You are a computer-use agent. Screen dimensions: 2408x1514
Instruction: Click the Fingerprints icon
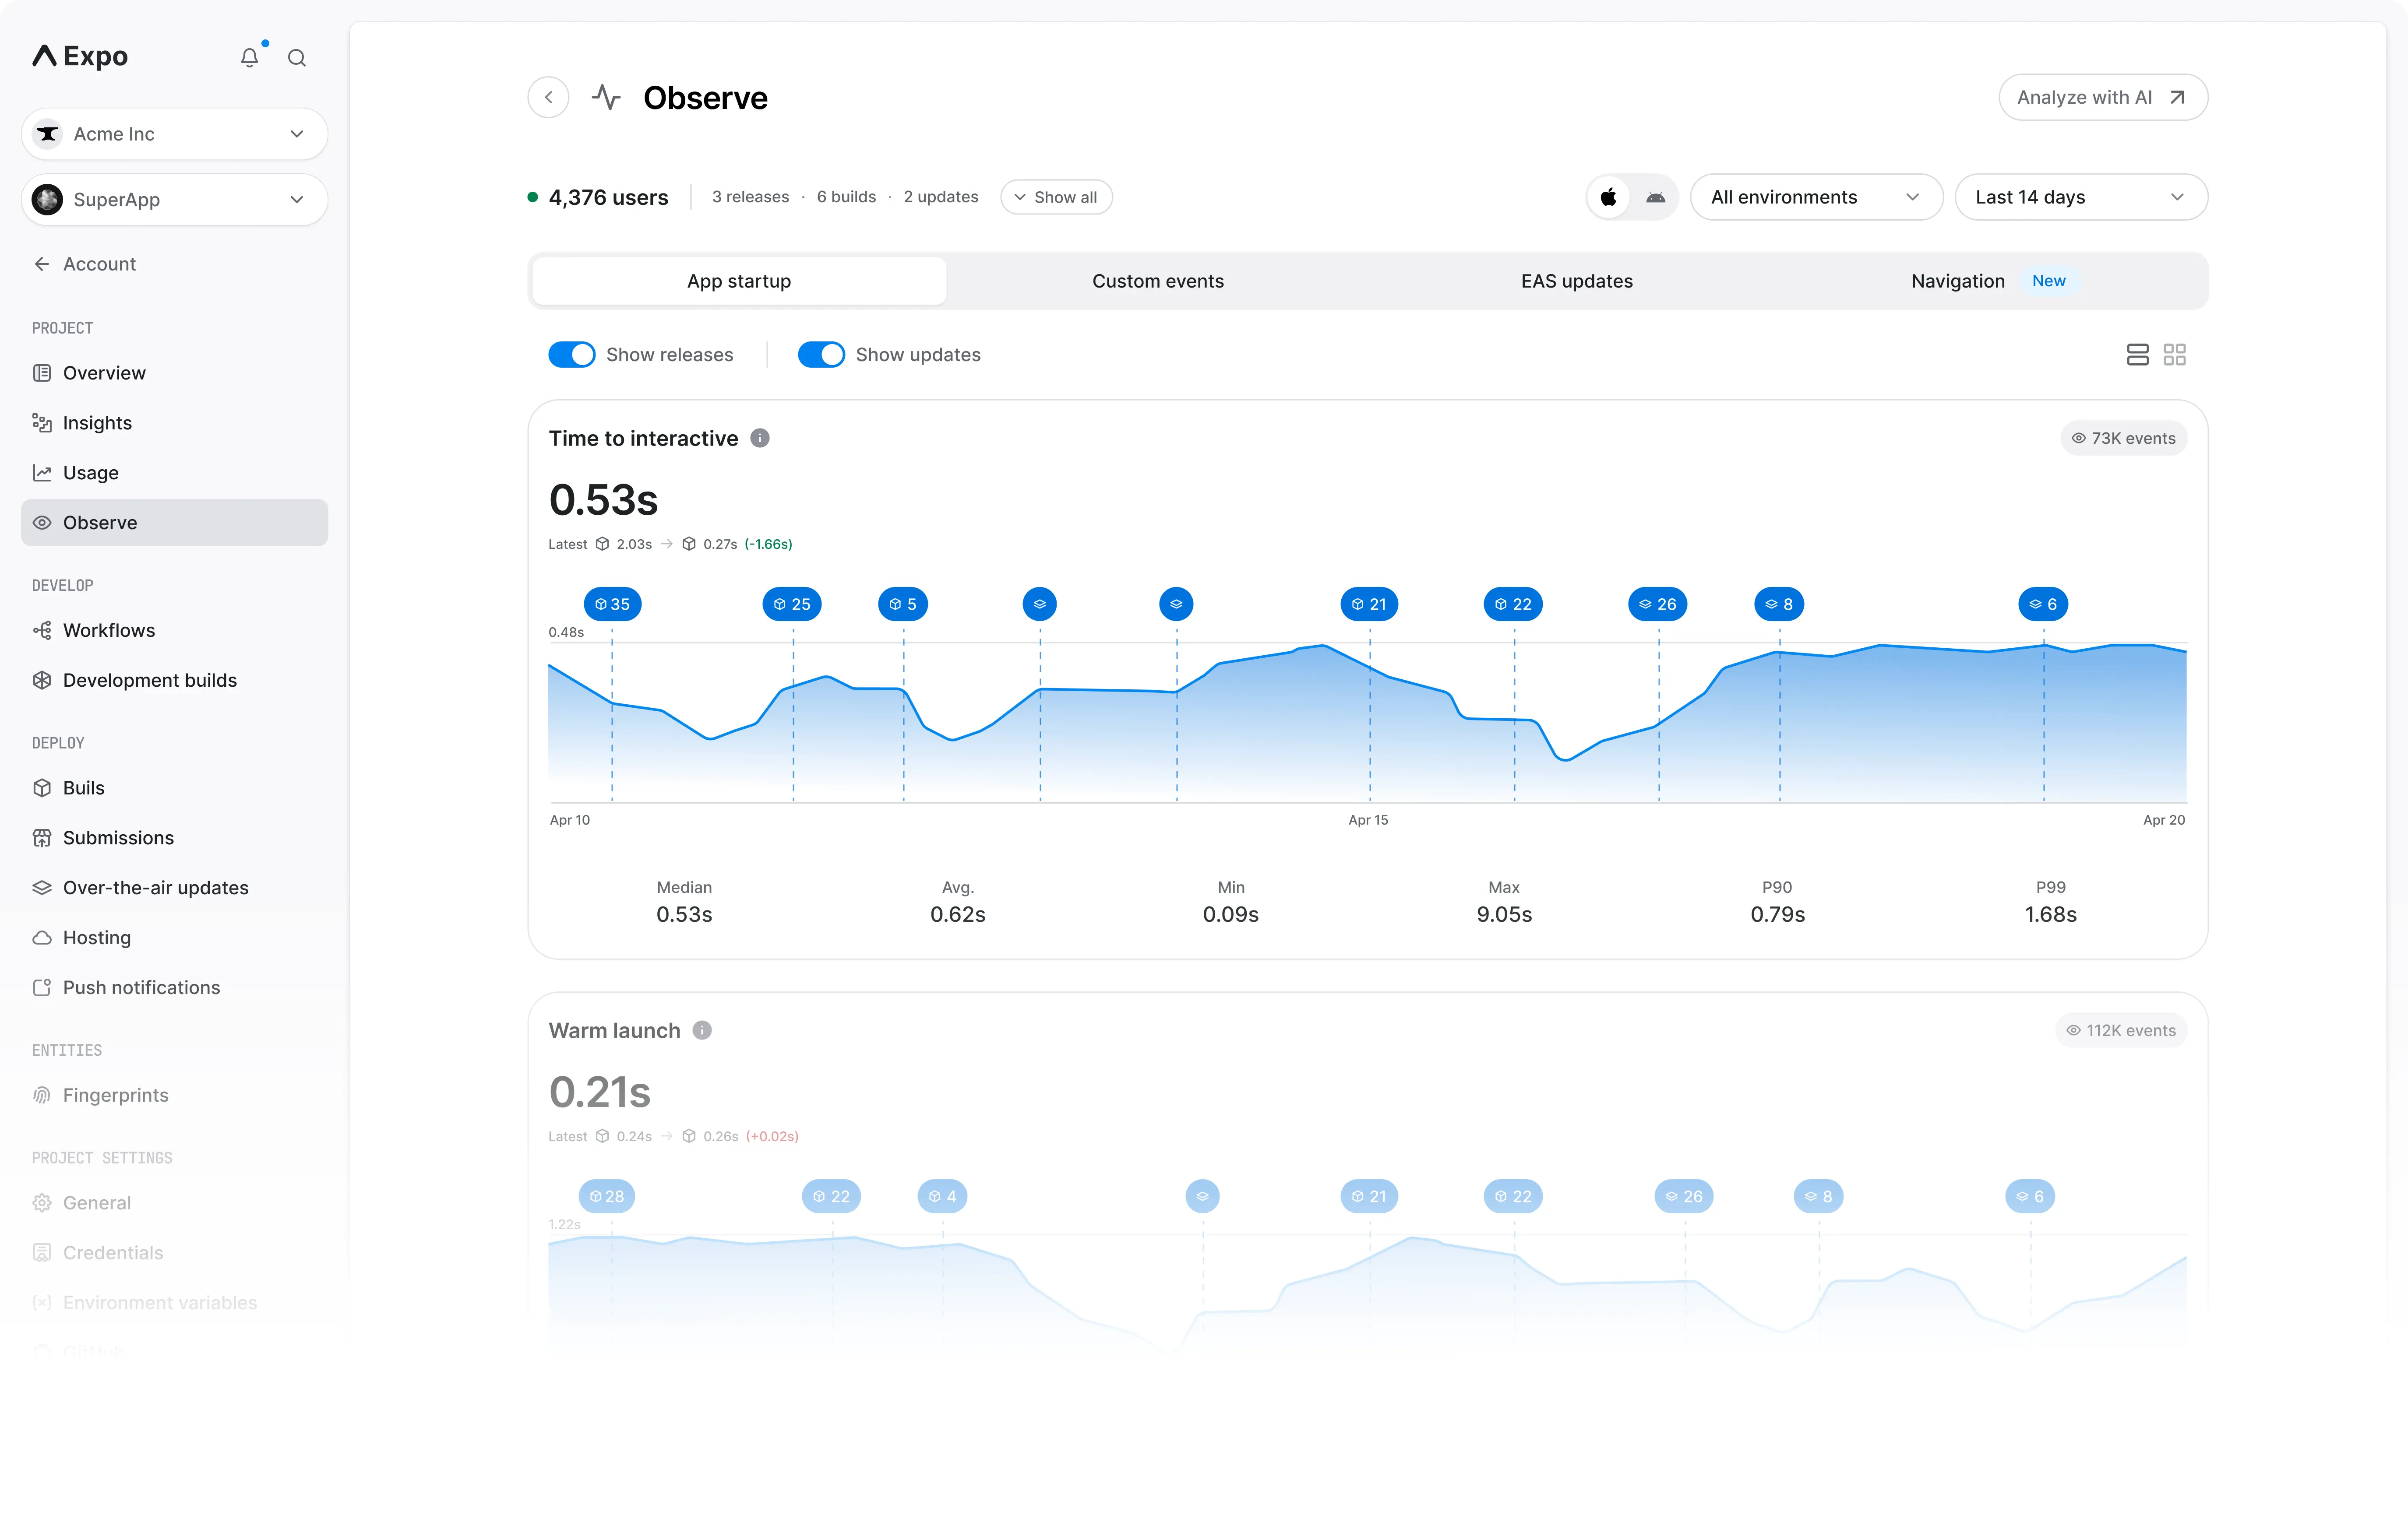click(42, 1095)
